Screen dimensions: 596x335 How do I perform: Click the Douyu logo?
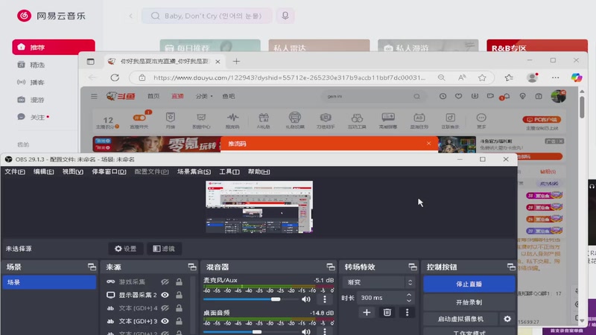pos(121,97)
